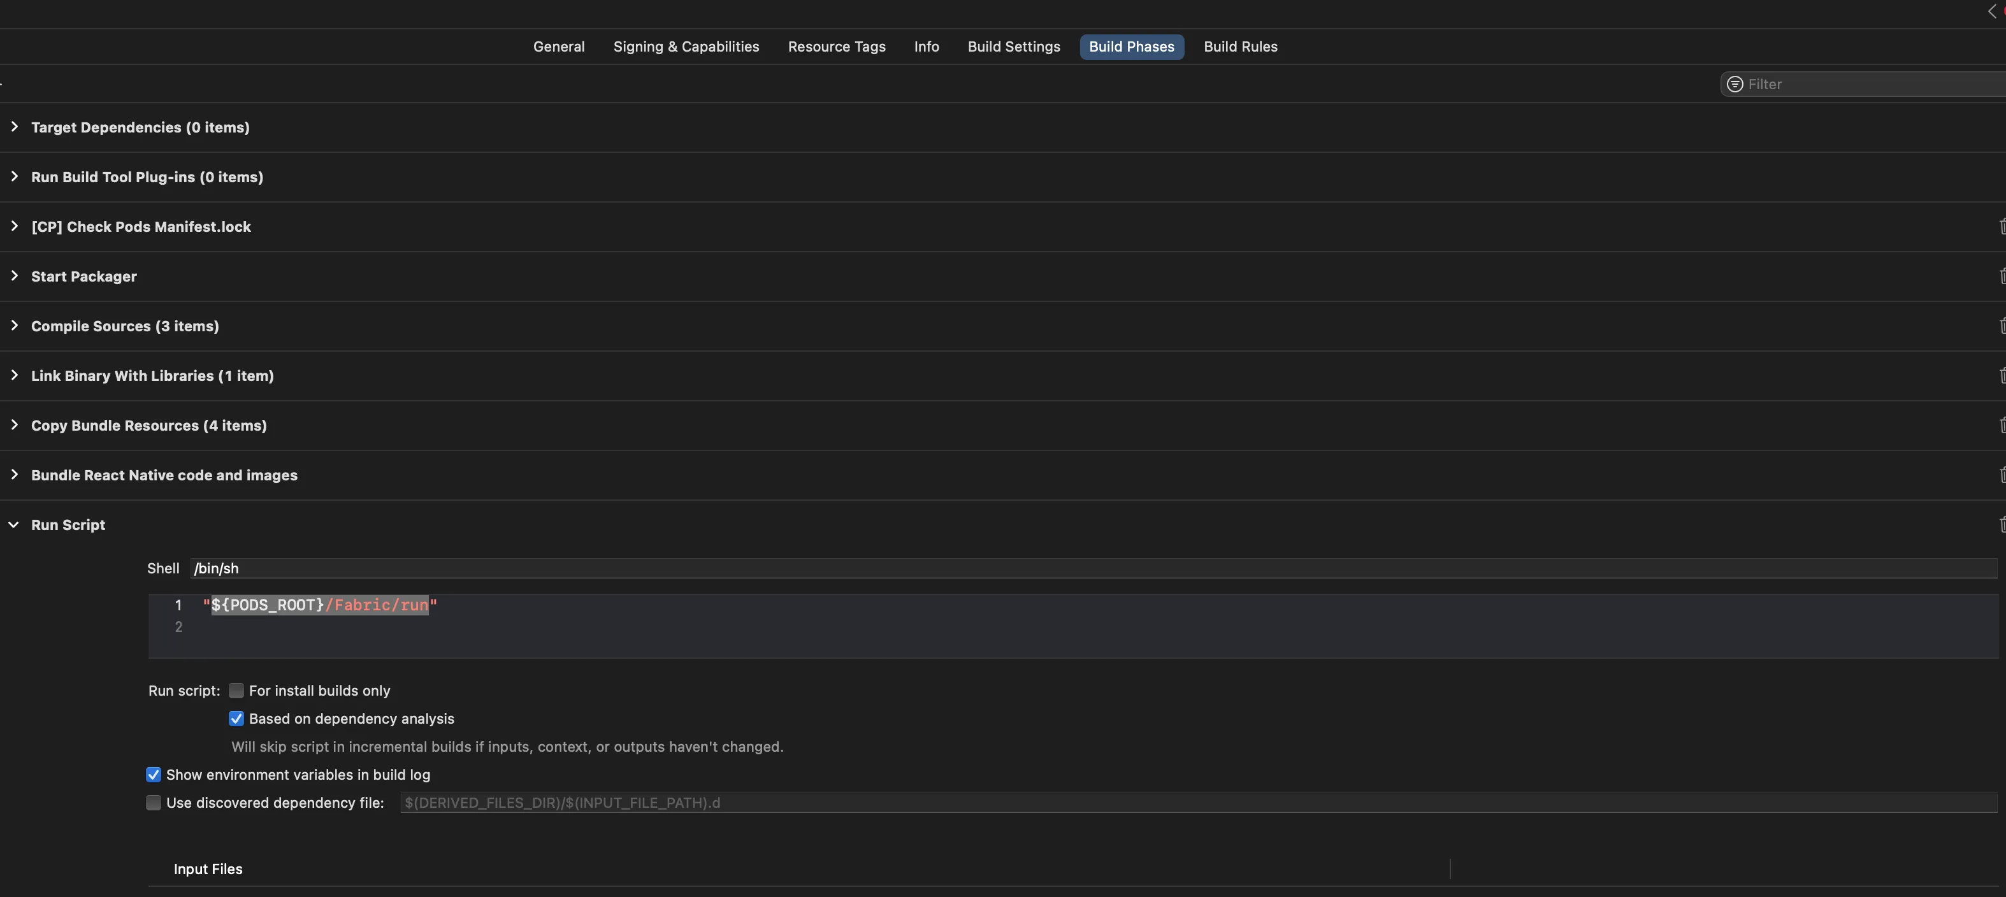Click in the Filter search field
Image resolution: width=2006 pixels, height=897 pixels.
click(1869, 84)
